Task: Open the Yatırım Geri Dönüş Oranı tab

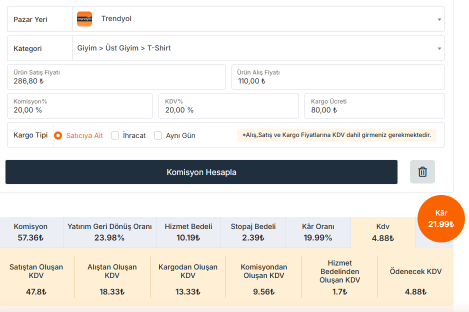Action: point(109,232)
